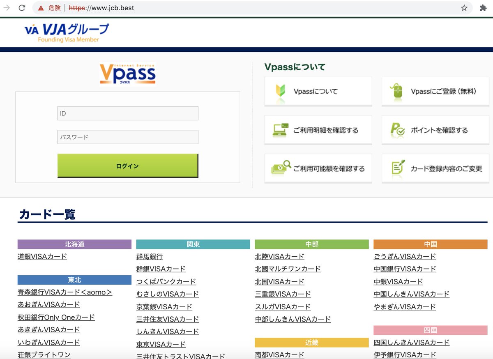Open 三重銀VISAカード link
The height and width of the screenshot is (359, 493).
pos(283,294)
